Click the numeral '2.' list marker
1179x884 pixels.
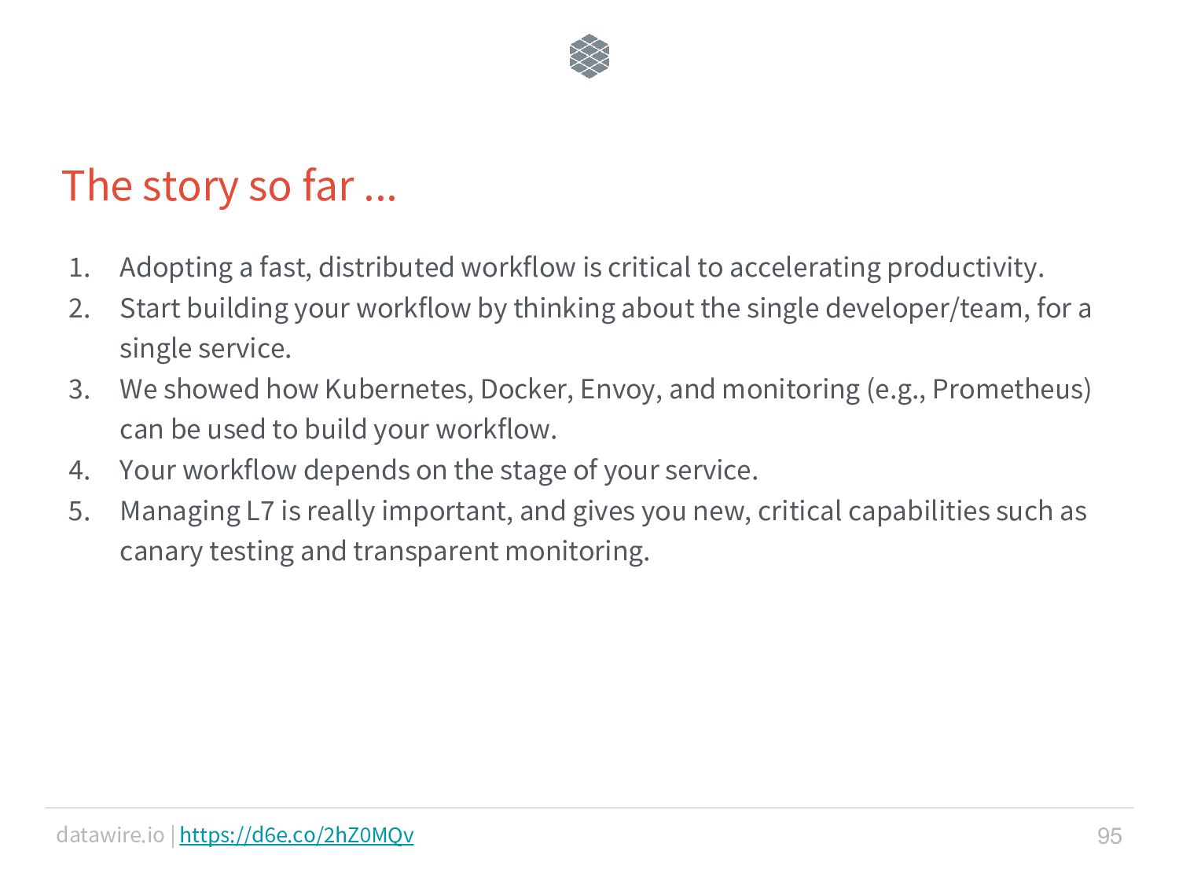click(79, 309)
